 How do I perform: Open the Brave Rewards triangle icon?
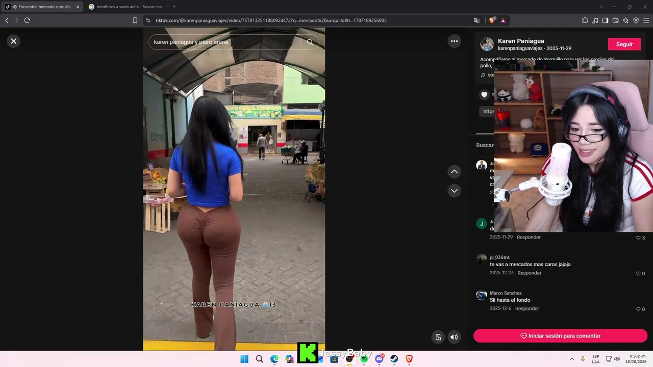coord(503,20)
